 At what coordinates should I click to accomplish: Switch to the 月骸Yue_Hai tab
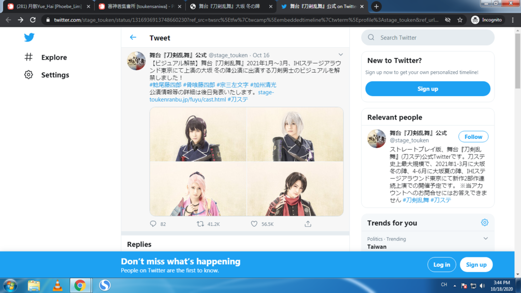tap(49, 6)
